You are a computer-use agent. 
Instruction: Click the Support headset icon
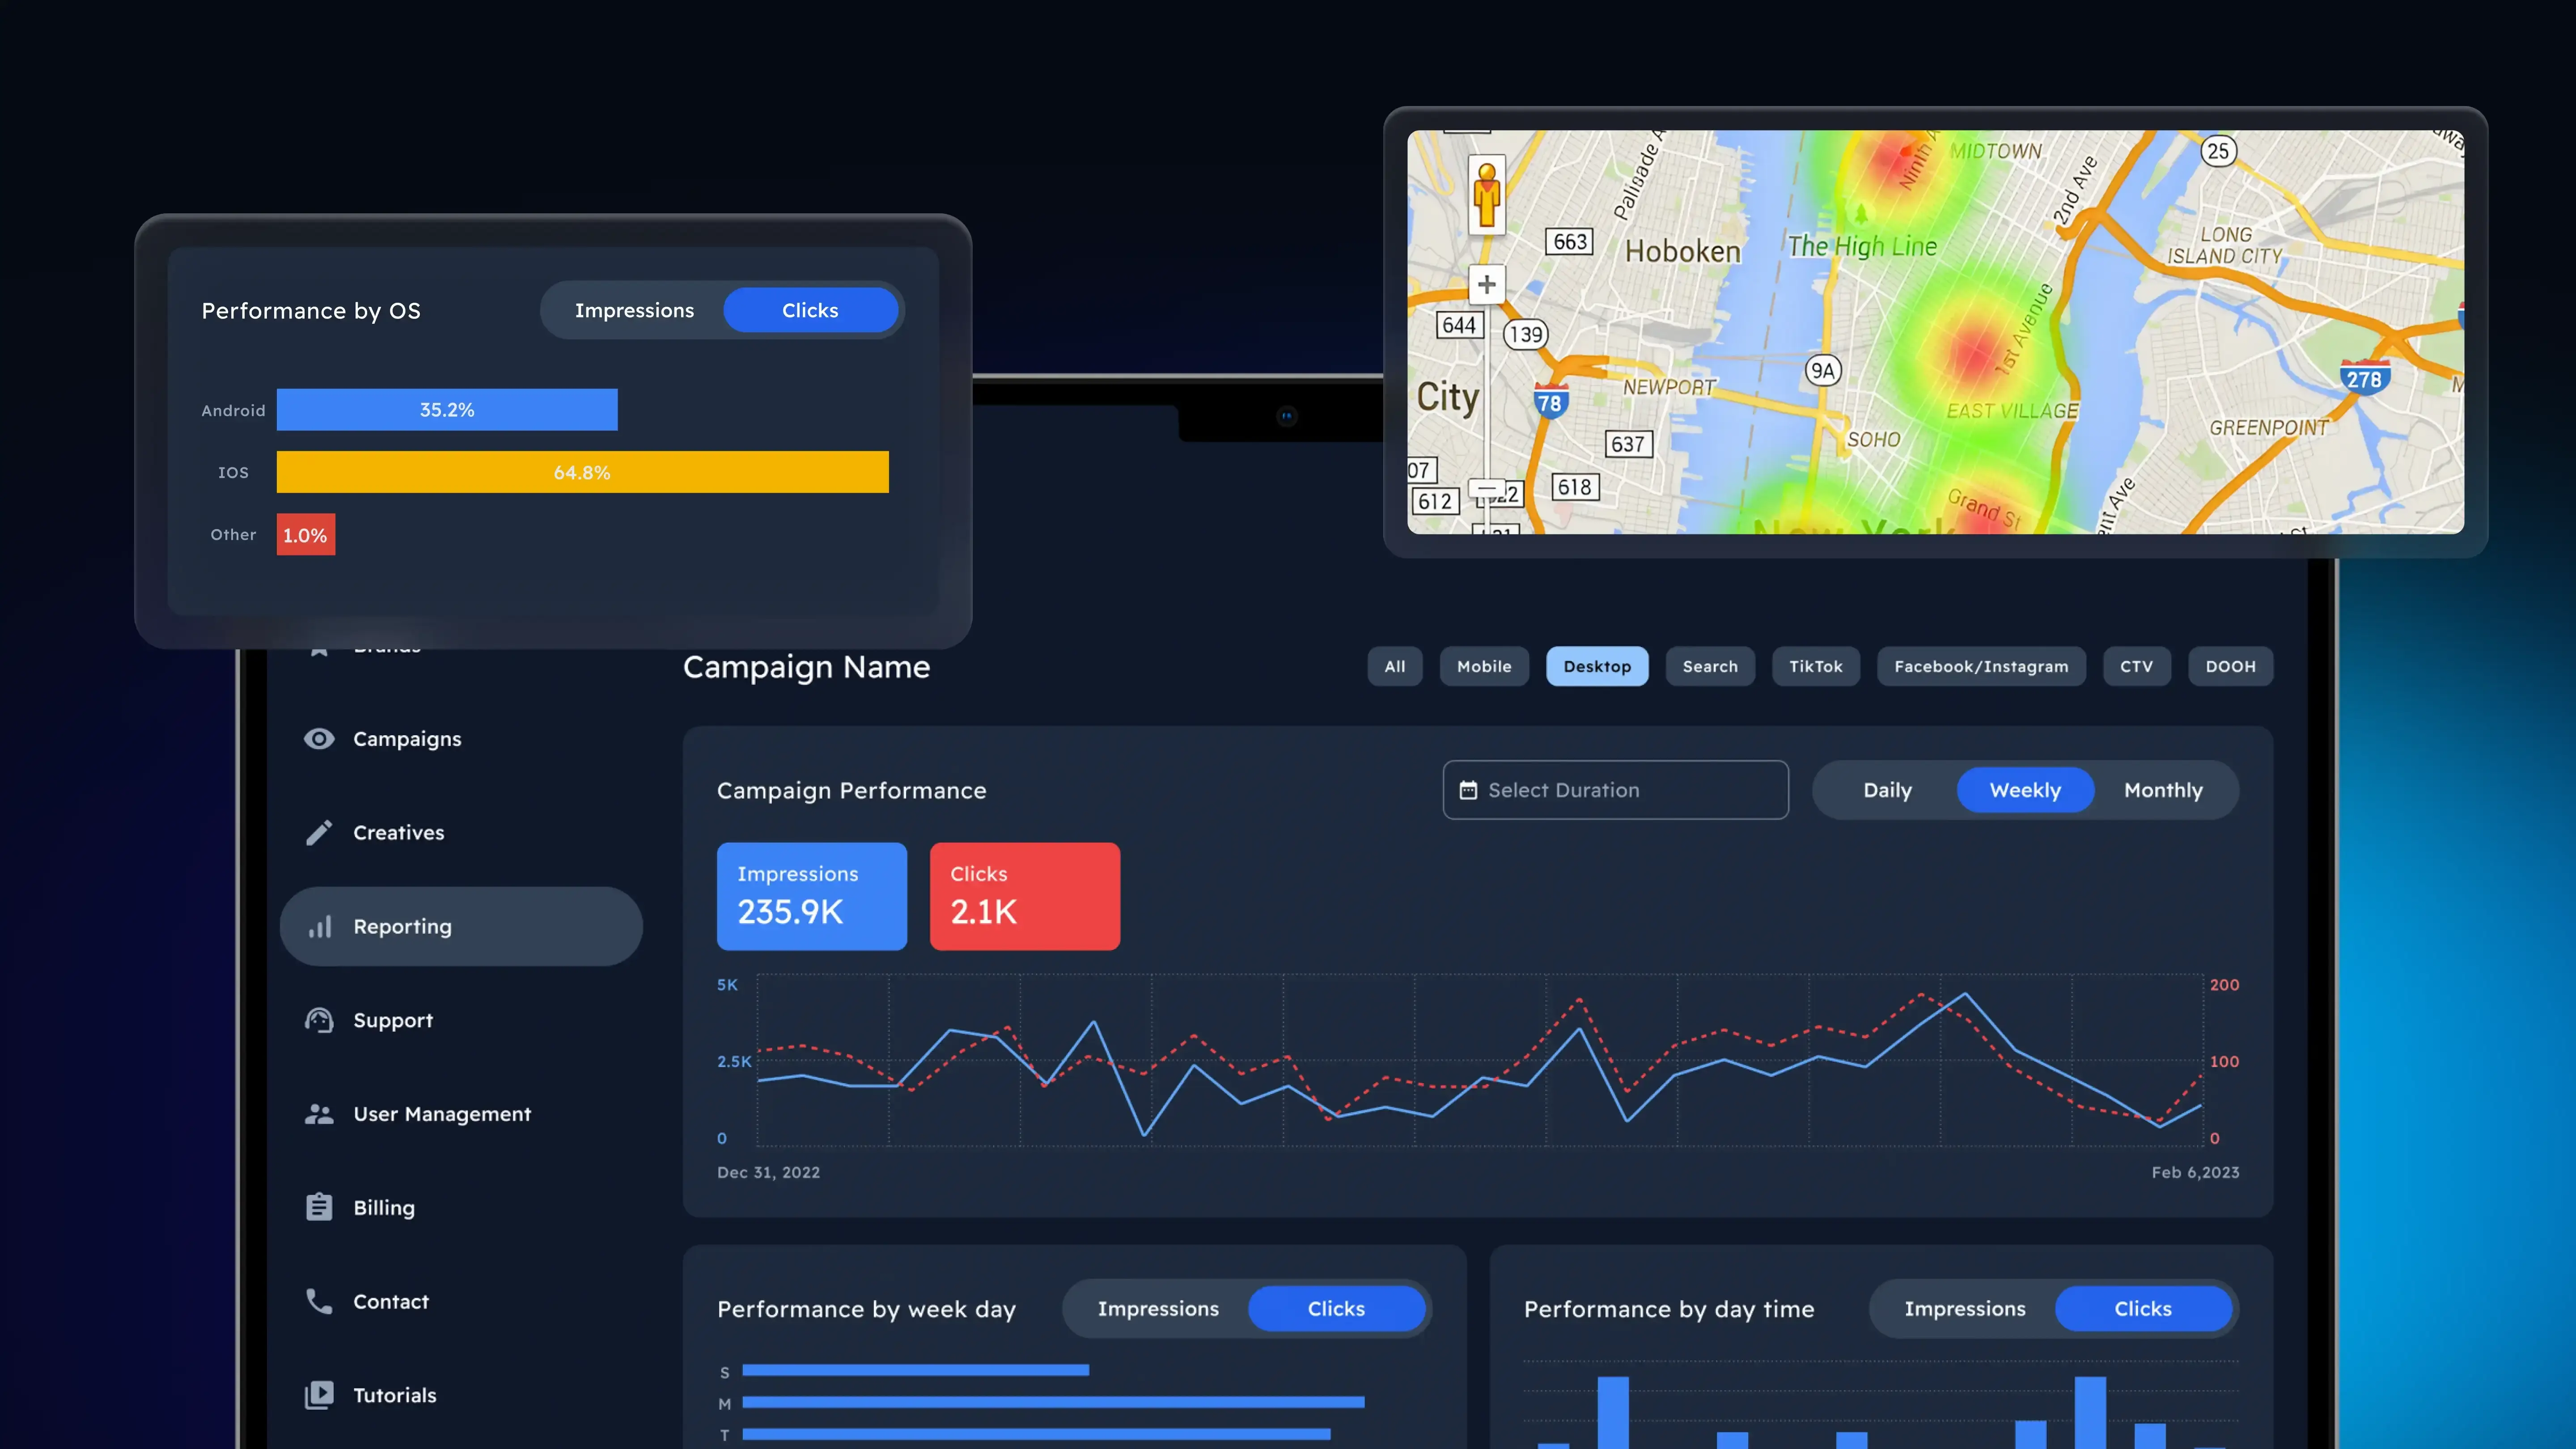(319, 1020)
